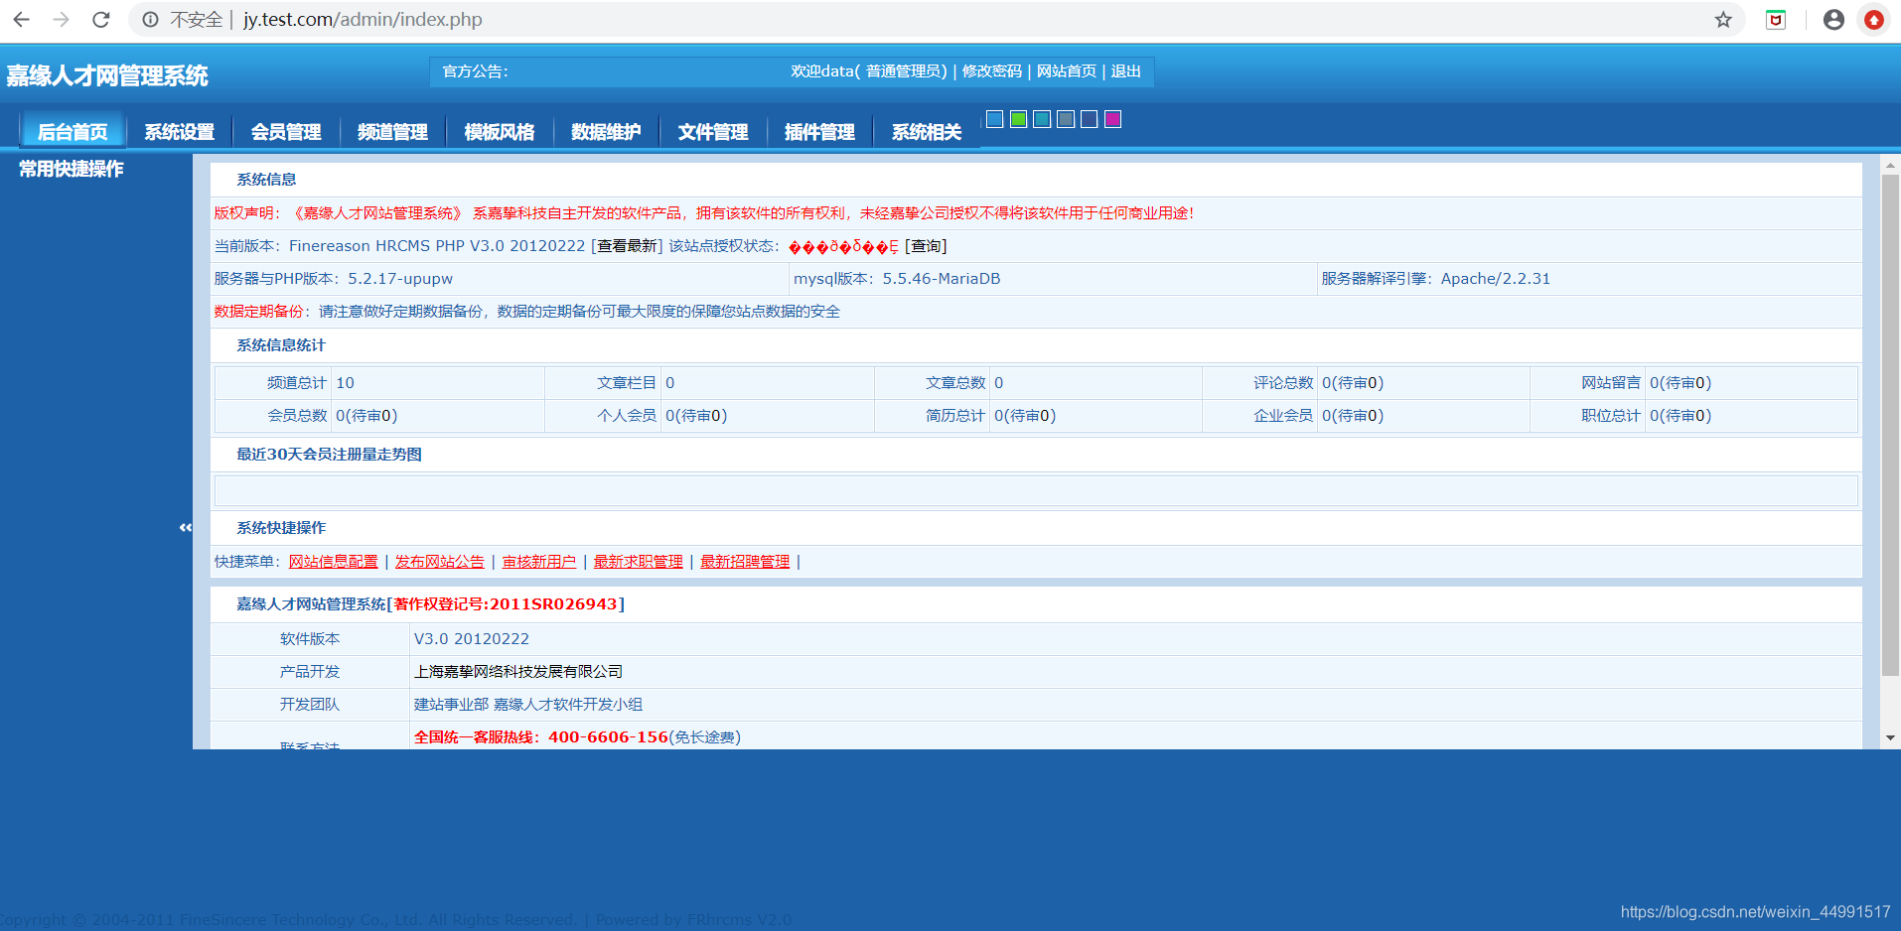1901x931 pixels.
Task: Click the 频道总计 value 10
Action: click(x=345, y=383)
